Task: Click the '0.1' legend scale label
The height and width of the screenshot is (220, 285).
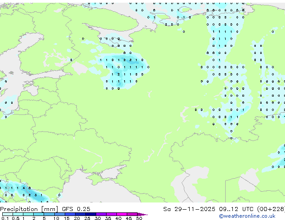Action: pyautogui.click(x=5, y=218)
